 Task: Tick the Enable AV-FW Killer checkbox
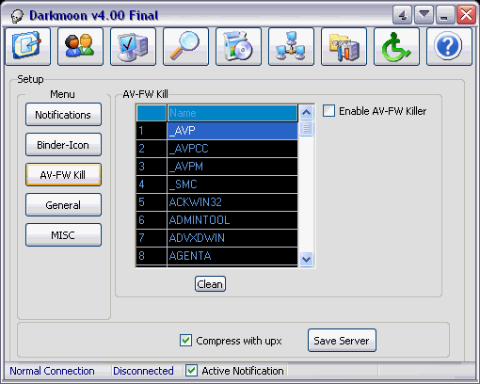pos(328,111)
